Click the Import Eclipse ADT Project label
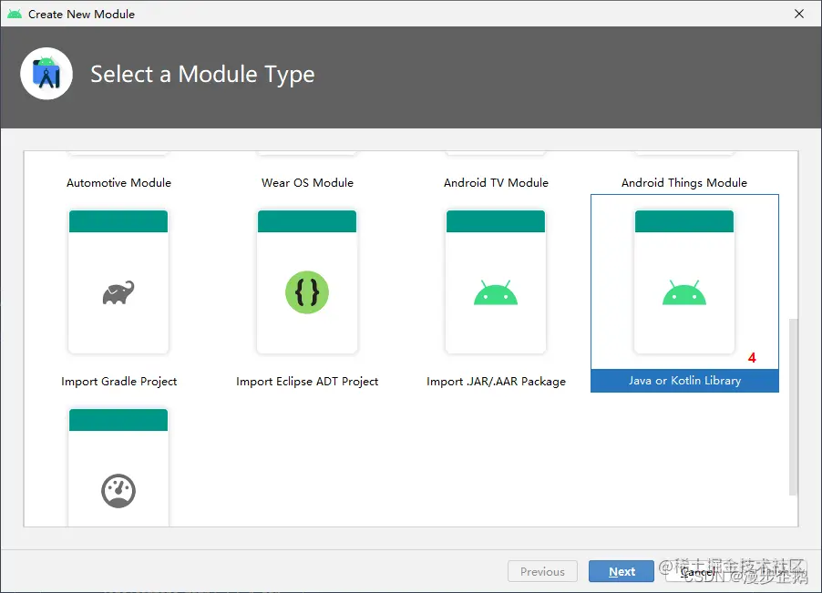This screenshot has height=593, width=822. (x=307, y=382)
